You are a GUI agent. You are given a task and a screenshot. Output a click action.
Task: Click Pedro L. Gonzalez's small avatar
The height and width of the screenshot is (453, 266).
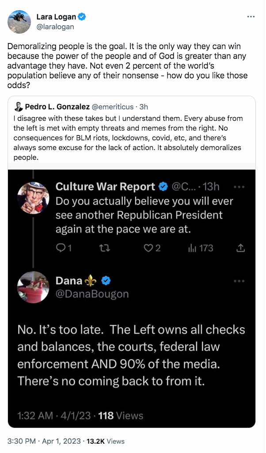point(19,107)
